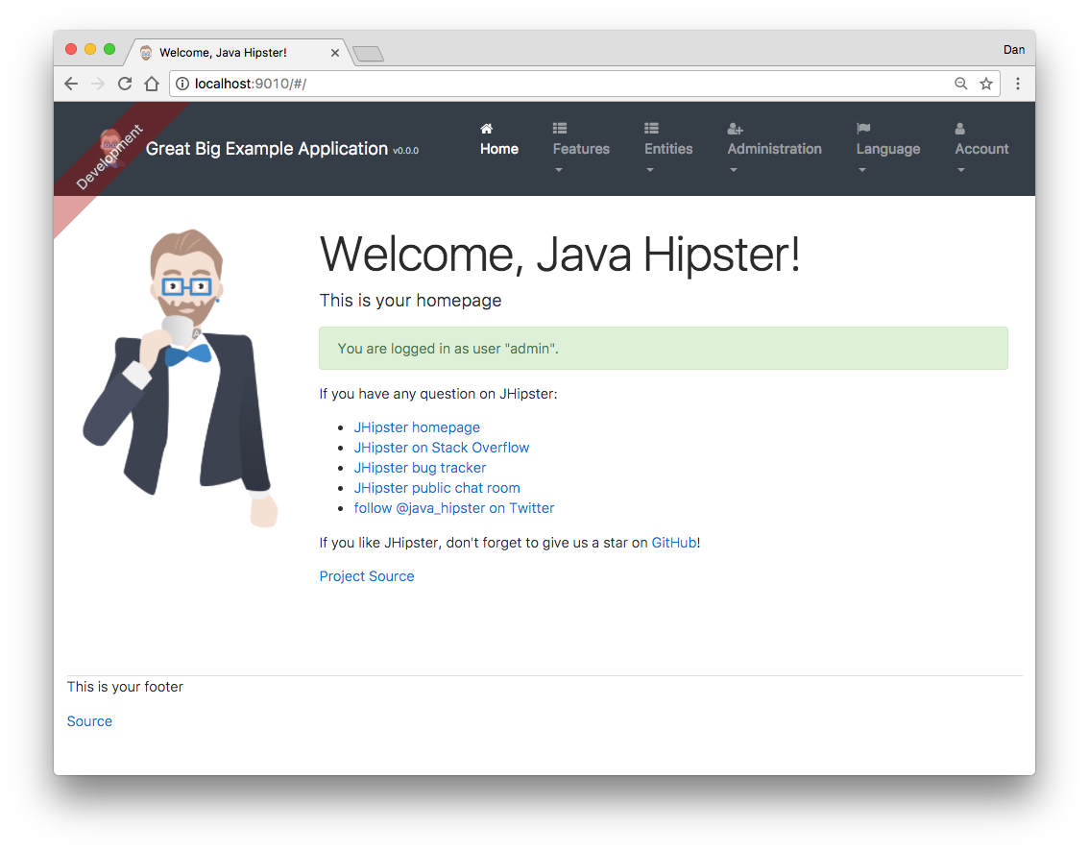Screen dimensions: 1089x852
Task: Click the Administration user-plus icon
Action: tap(735, 129)
